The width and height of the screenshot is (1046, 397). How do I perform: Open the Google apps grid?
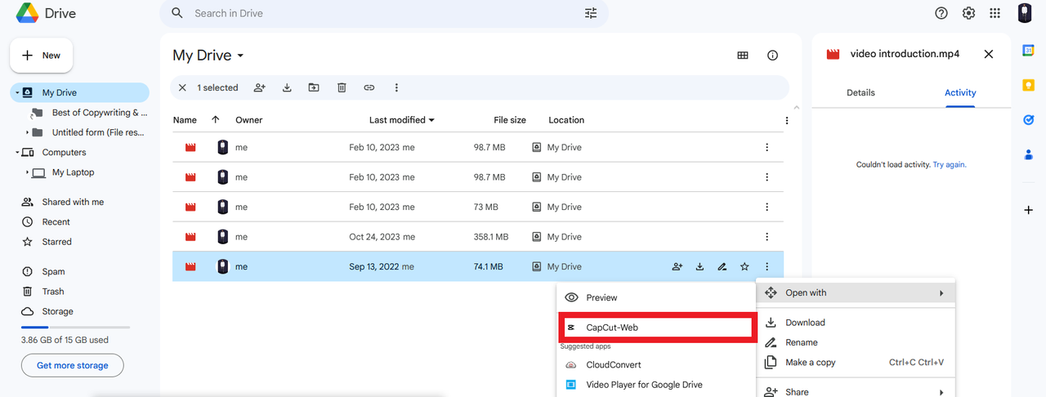tap(995, 13)
